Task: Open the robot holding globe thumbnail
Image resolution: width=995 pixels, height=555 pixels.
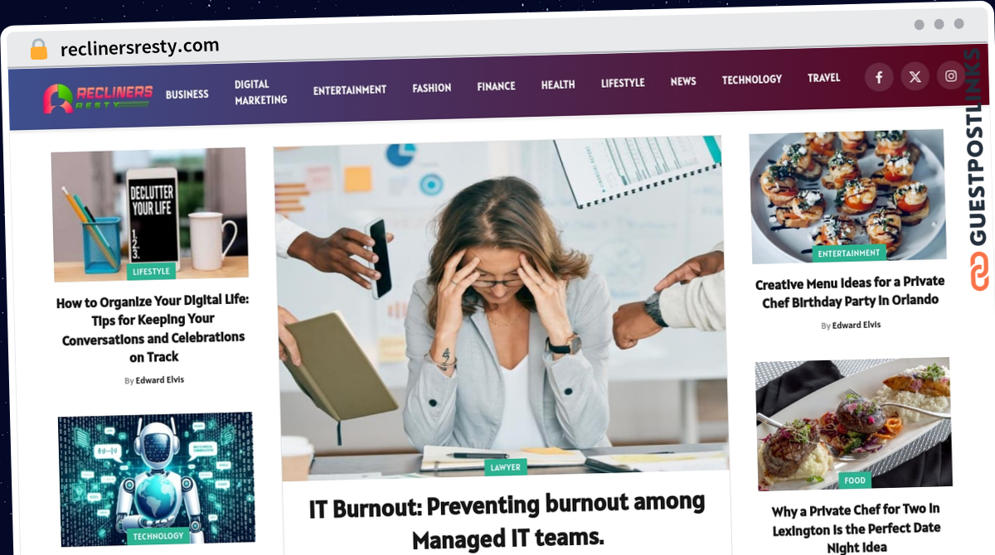Action: pyautogui.click(x=157, y=478)
